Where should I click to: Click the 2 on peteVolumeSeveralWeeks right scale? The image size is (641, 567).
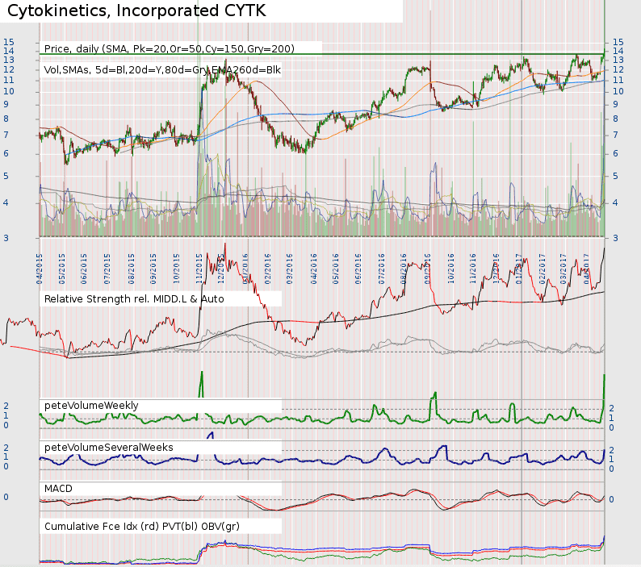(x=612, y=450)
